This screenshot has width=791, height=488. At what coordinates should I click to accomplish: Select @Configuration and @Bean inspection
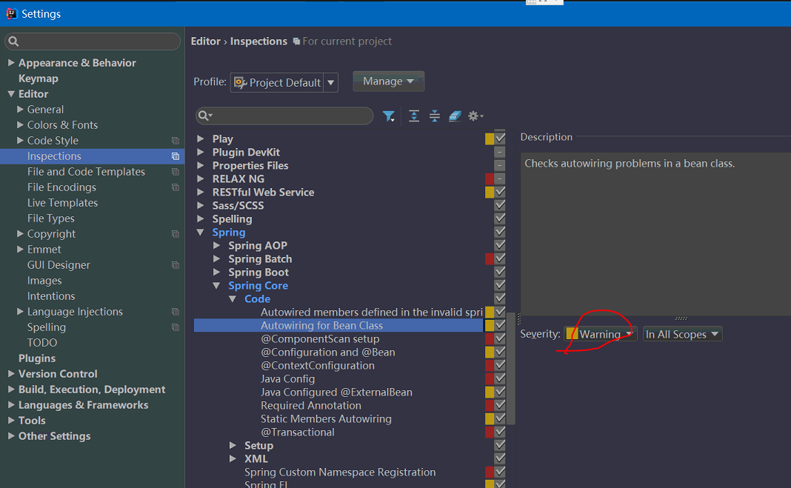pos(328,352)
